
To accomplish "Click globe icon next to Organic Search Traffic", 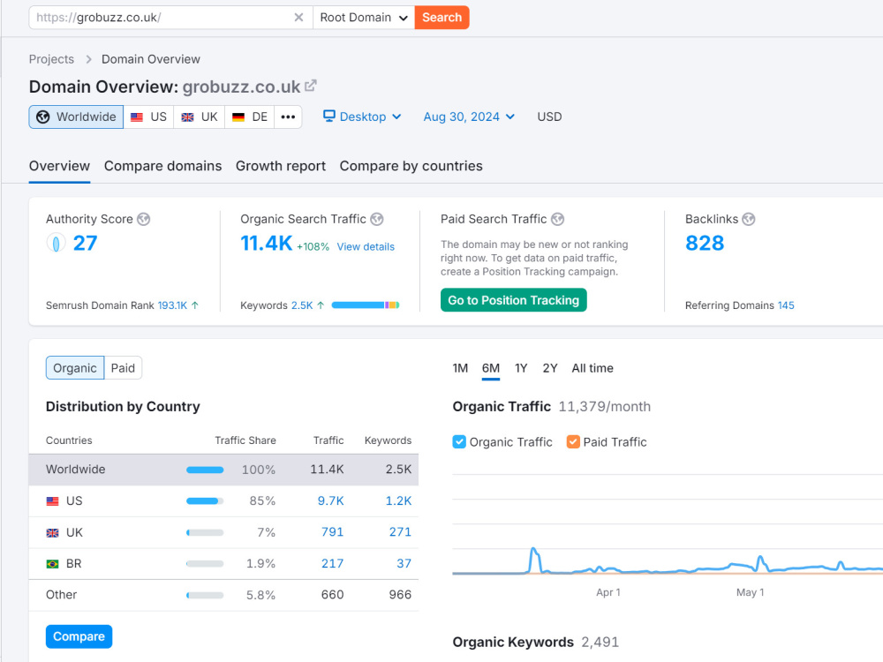I will pos(377,219).
